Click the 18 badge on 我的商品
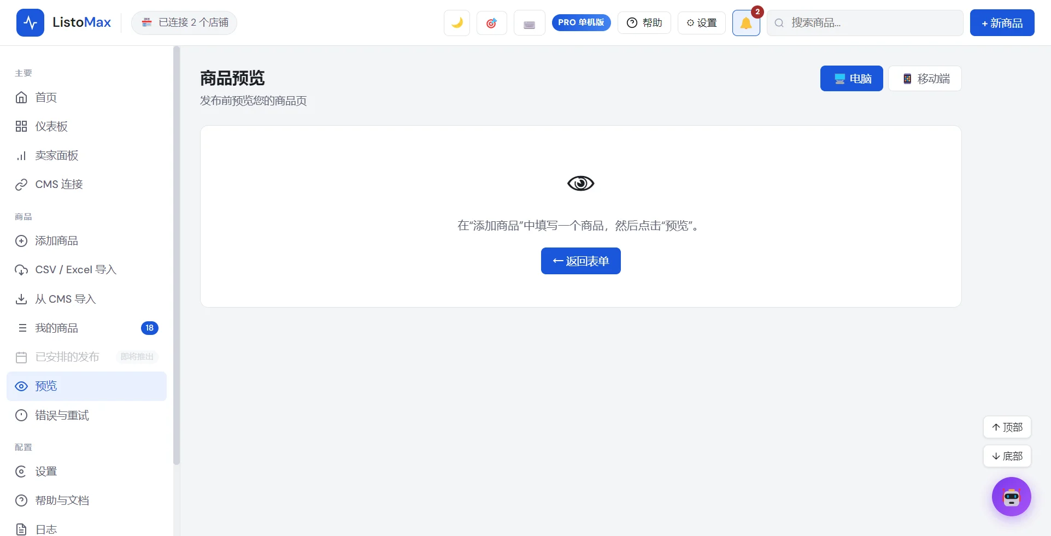The image size is (1051, 536). 150,328
